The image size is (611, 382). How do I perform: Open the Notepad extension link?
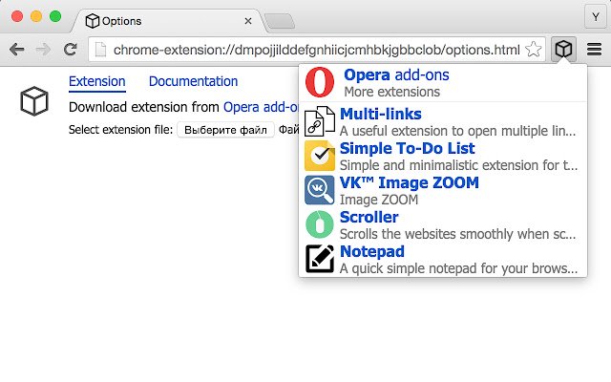pyautogui.click(x=372, y=251)
